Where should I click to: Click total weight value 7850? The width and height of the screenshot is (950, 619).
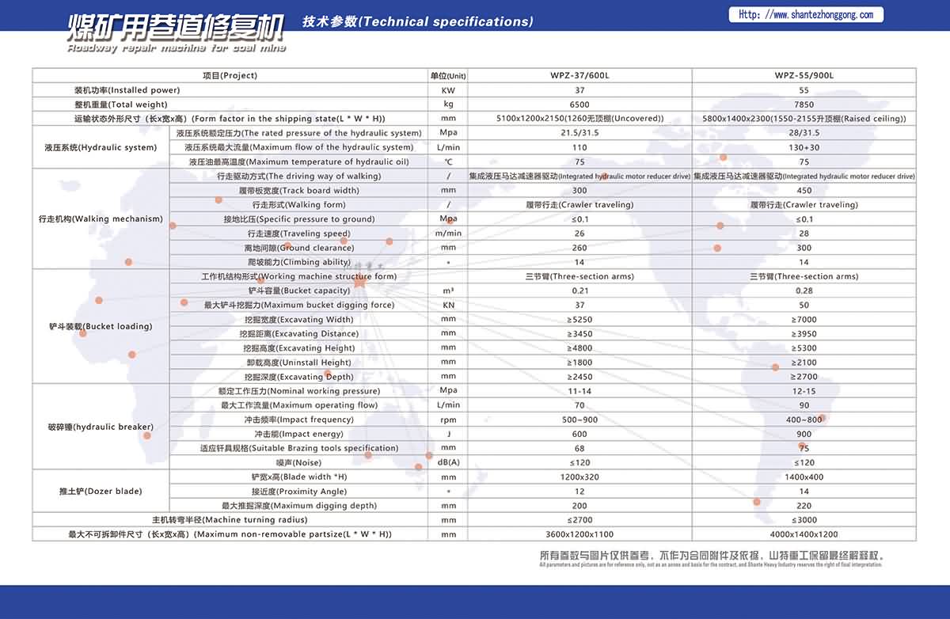[x=804, y=104]
